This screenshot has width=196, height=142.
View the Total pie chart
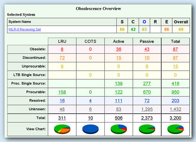[175, 129]
